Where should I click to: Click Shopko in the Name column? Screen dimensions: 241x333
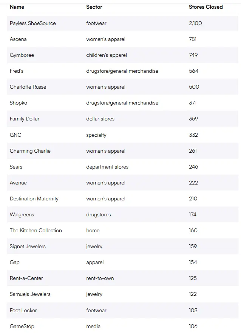(x=19, y=103)
